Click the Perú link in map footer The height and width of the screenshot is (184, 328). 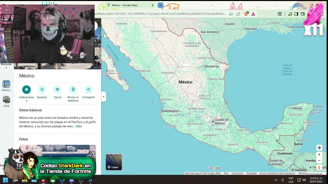pyautogui.click(x=226, y=173)
